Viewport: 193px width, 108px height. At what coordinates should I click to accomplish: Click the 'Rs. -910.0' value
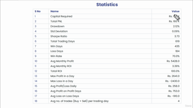(x=173, y=96)
